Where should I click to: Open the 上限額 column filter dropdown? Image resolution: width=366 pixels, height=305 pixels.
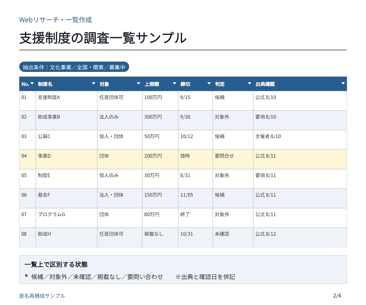(175, 84)
